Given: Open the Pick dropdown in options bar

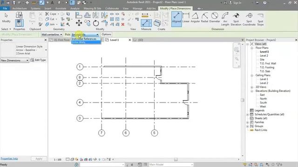Looking at the screenshot, I should 85,34.
